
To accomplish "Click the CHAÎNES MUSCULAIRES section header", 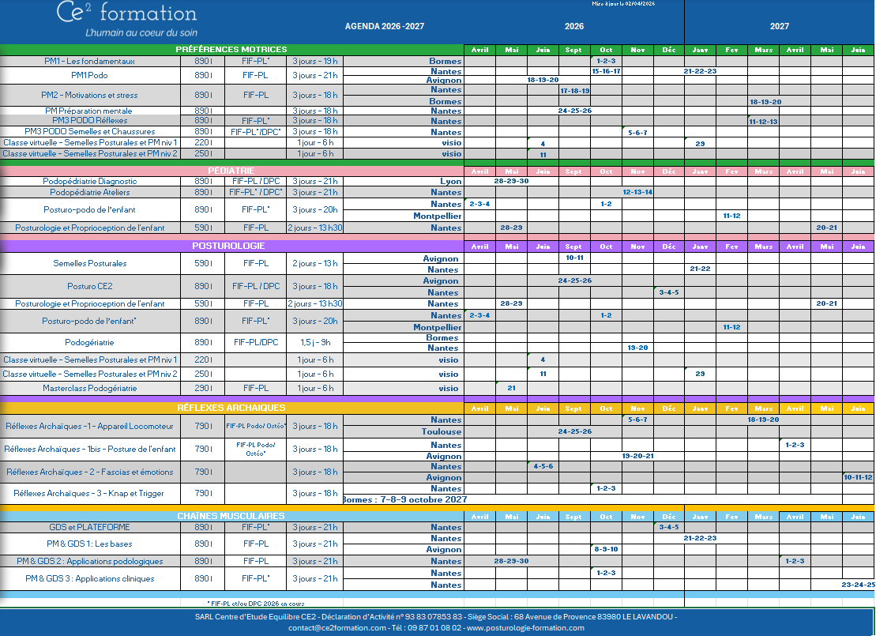I will click(x=231, y=516).
